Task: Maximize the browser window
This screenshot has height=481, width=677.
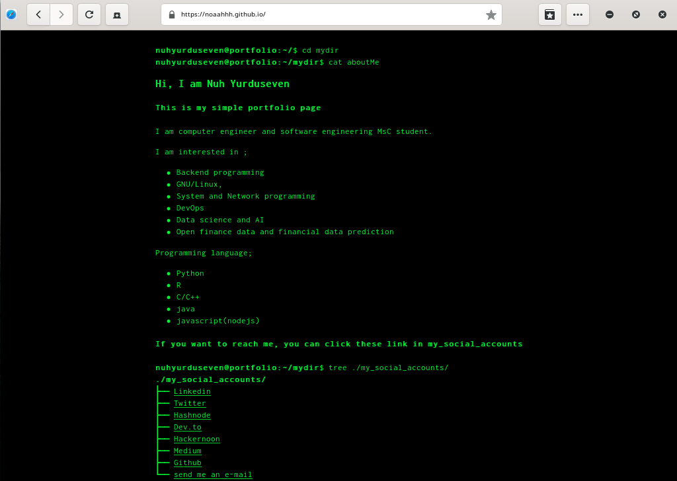Action: [x=636, y=15]
